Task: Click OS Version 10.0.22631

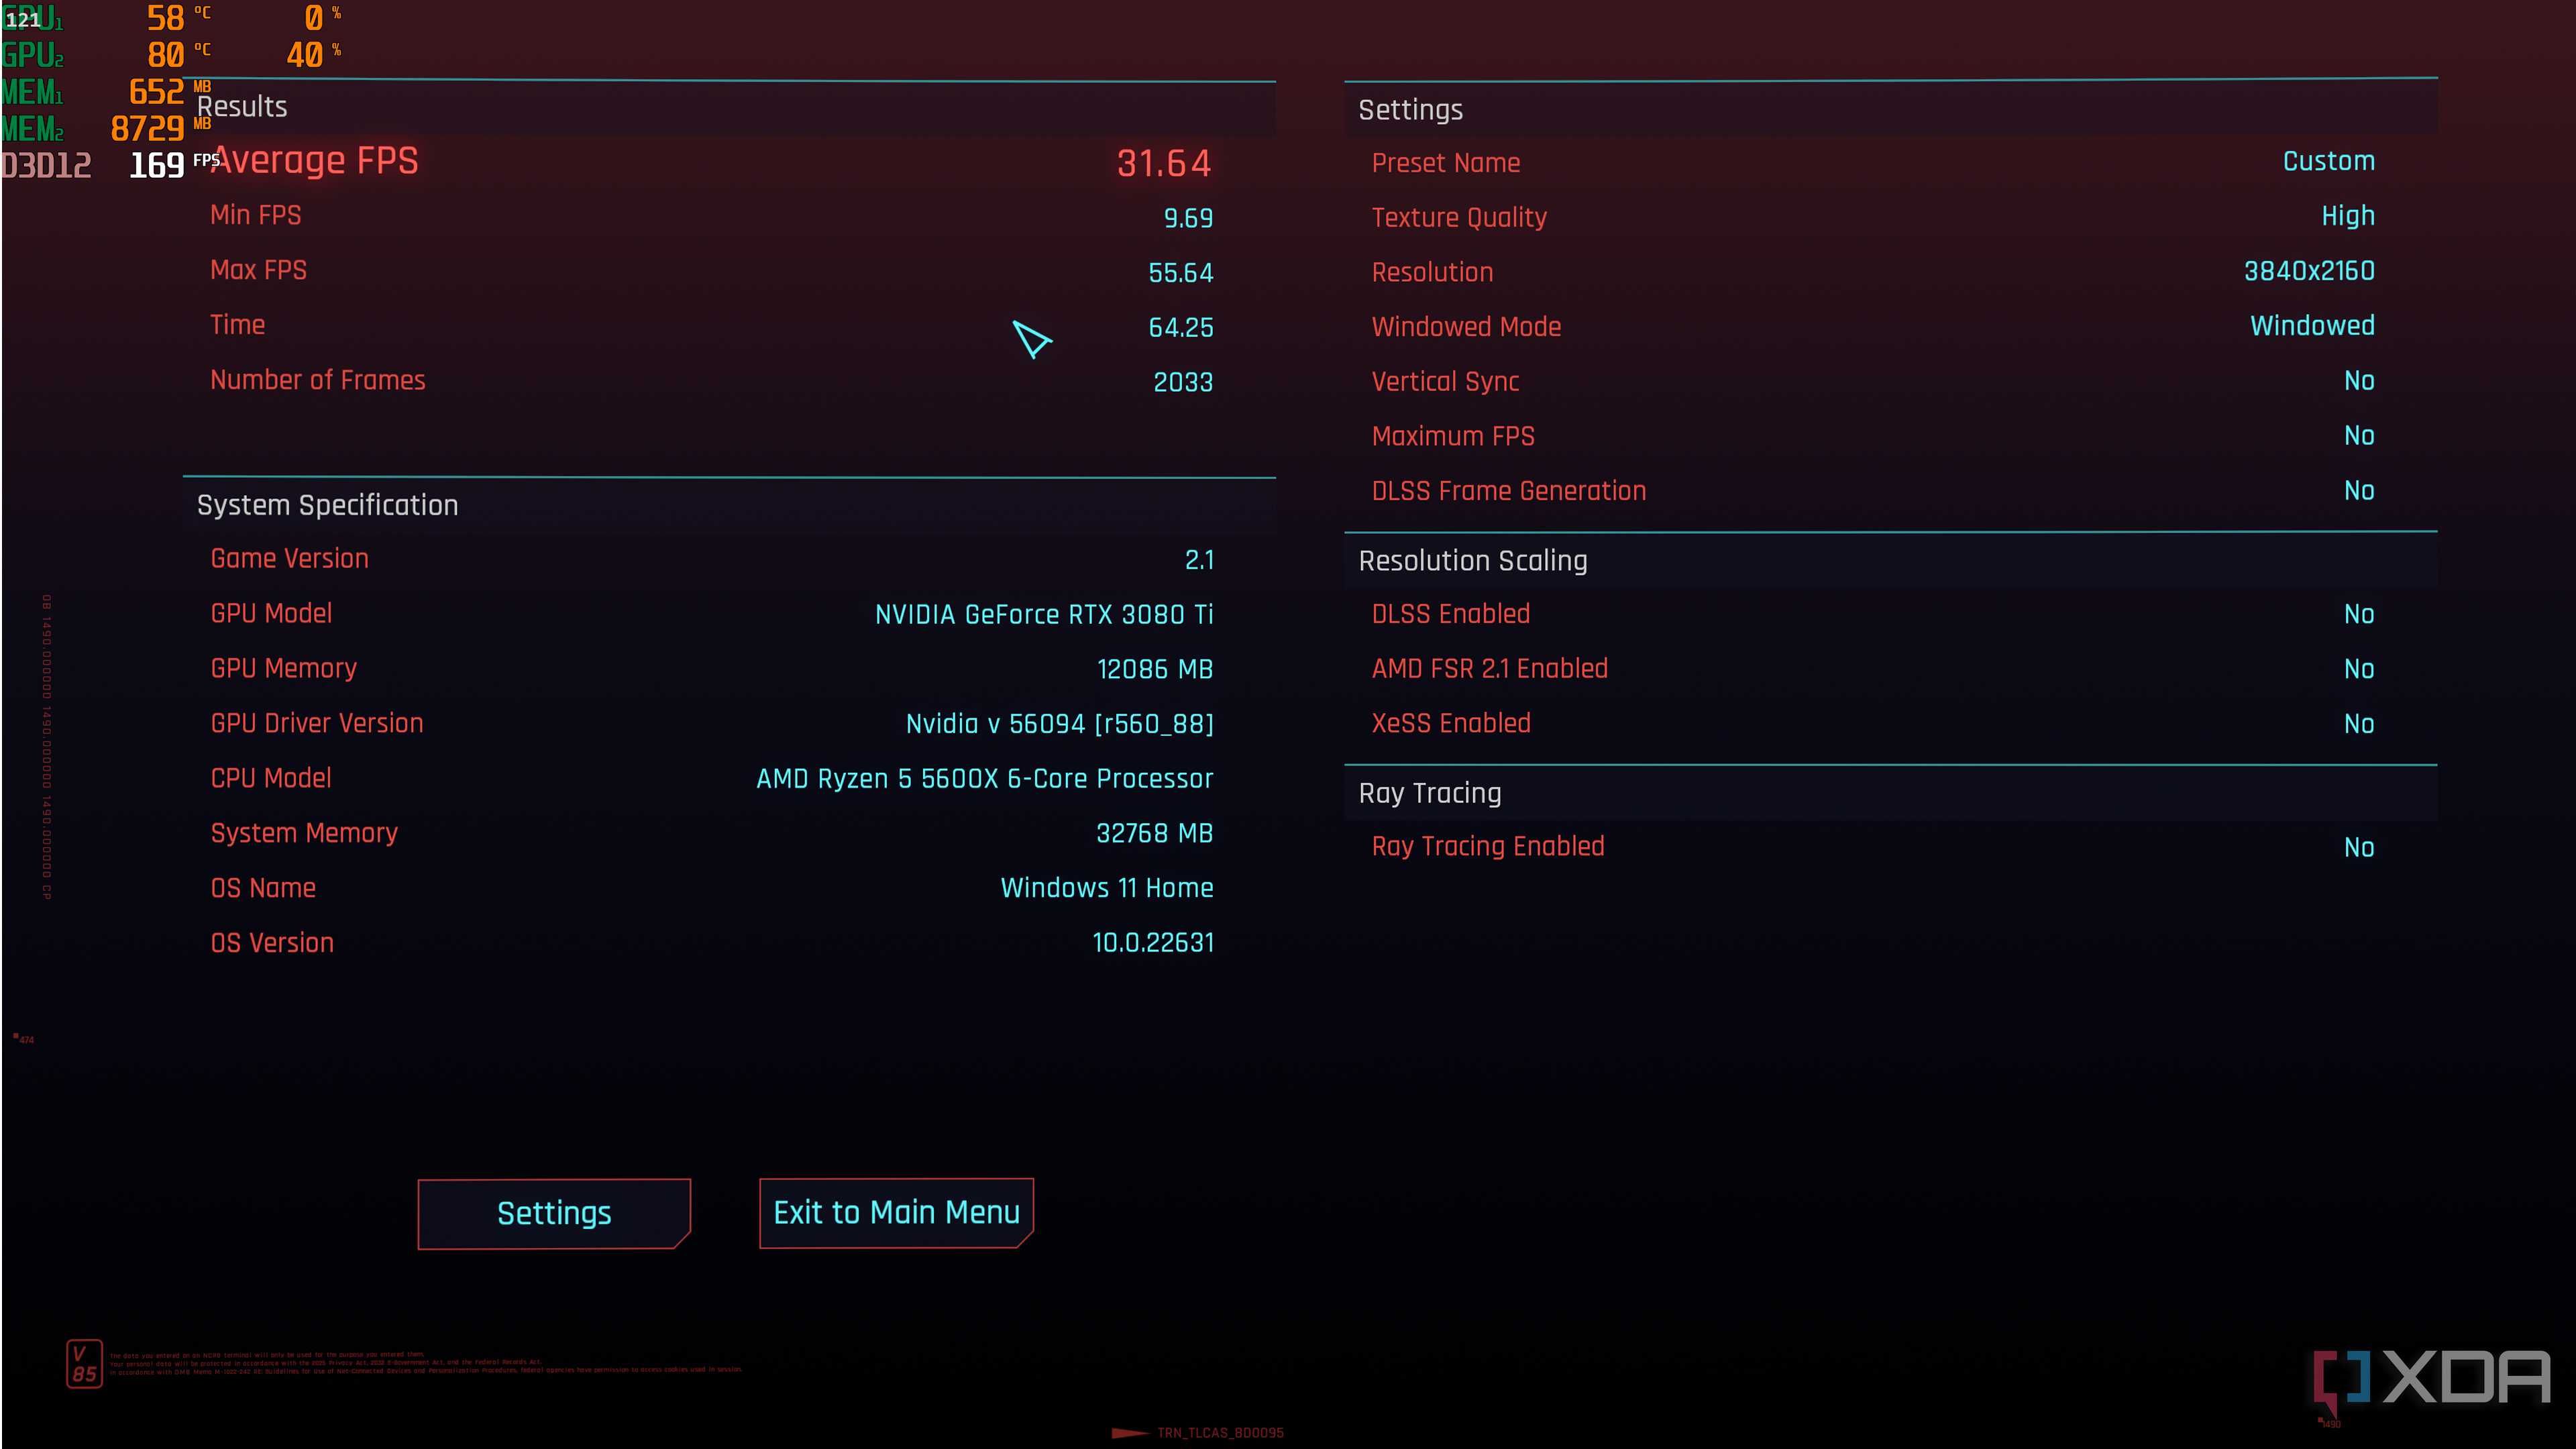Action: coord(1153,943)
